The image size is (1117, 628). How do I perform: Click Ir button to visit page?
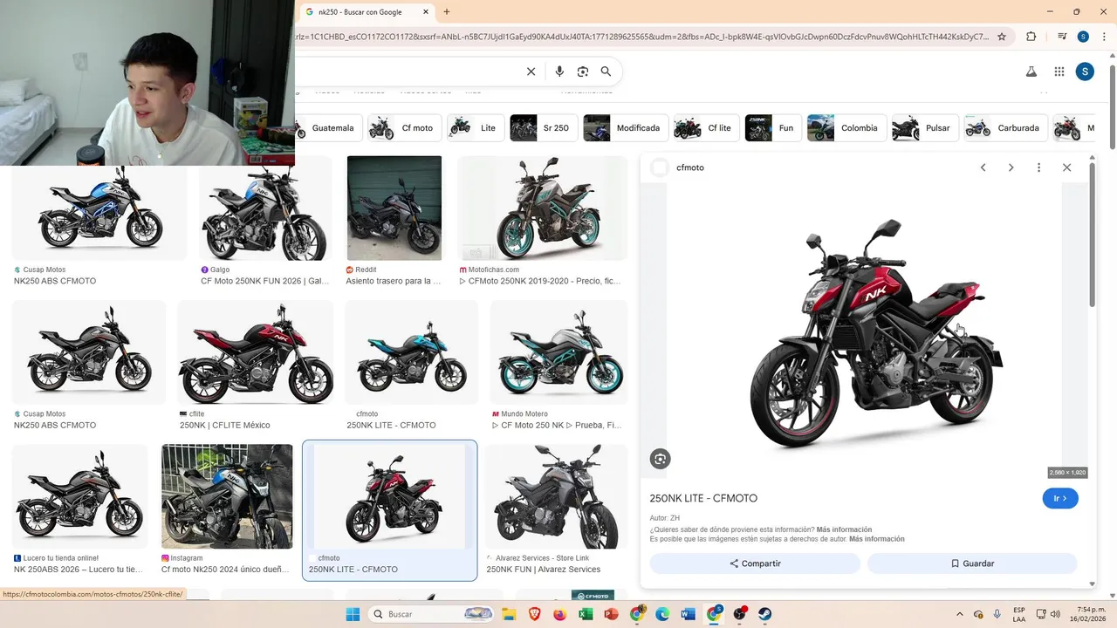[x=1060, y=498]
